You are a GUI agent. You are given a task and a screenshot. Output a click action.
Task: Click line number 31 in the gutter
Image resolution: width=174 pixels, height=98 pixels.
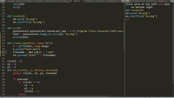coord(4,28)
